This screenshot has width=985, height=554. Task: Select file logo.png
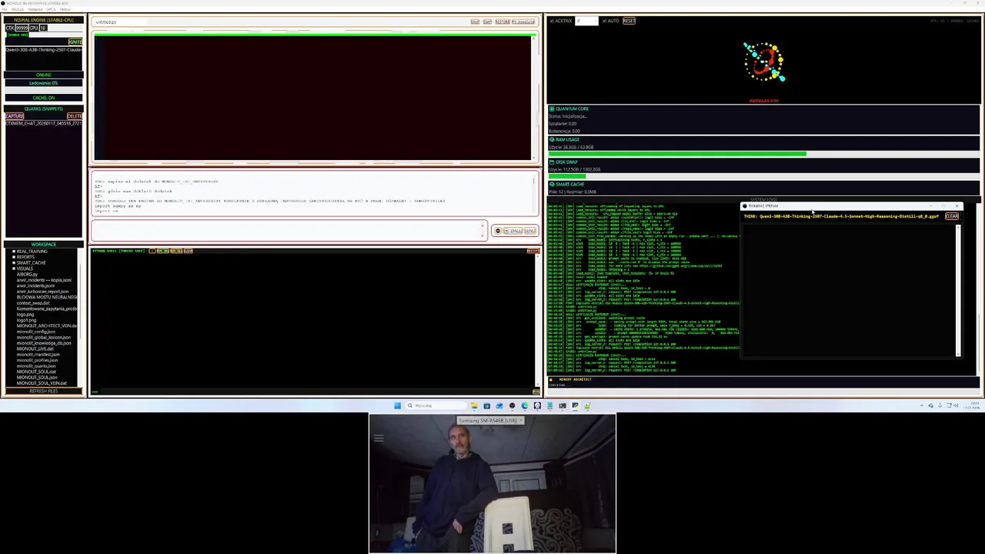click(25, 315)
